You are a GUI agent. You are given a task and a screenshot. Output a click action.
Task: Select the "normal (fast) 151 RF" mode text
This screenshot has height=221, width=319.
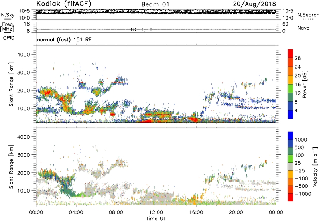64,39
